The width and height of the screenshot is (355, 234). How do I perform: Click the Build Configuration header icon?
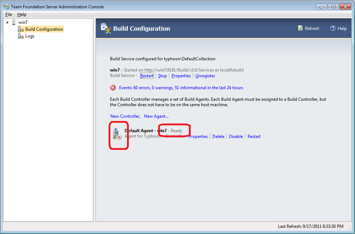point(106,28)
